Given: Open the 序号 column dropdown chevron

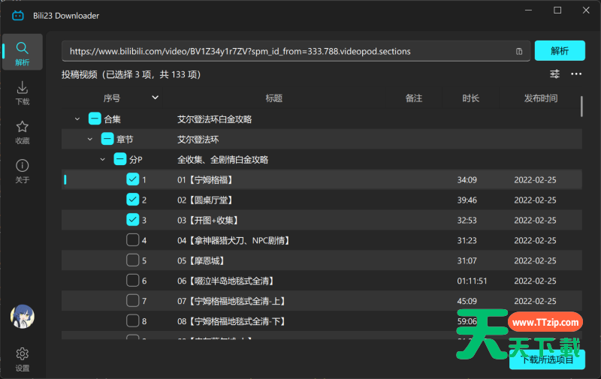Looking at the screenshot, I should tap(155, 98).
